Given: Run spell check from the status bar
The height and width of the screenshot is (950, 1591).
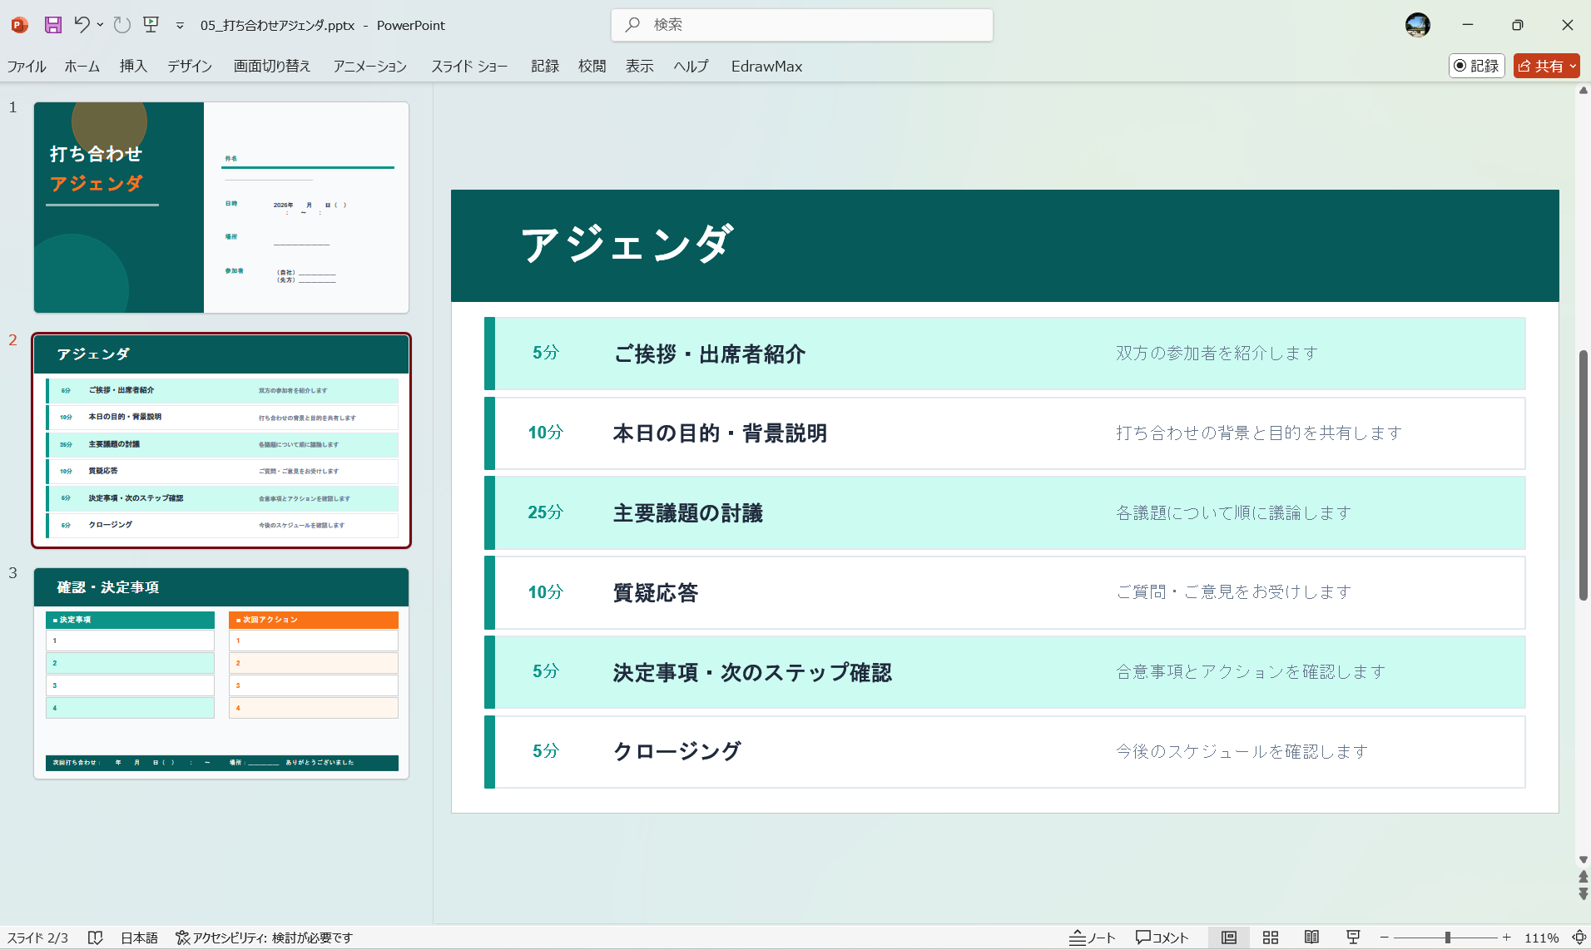Looking at the screenshot, I should [95, 937].
